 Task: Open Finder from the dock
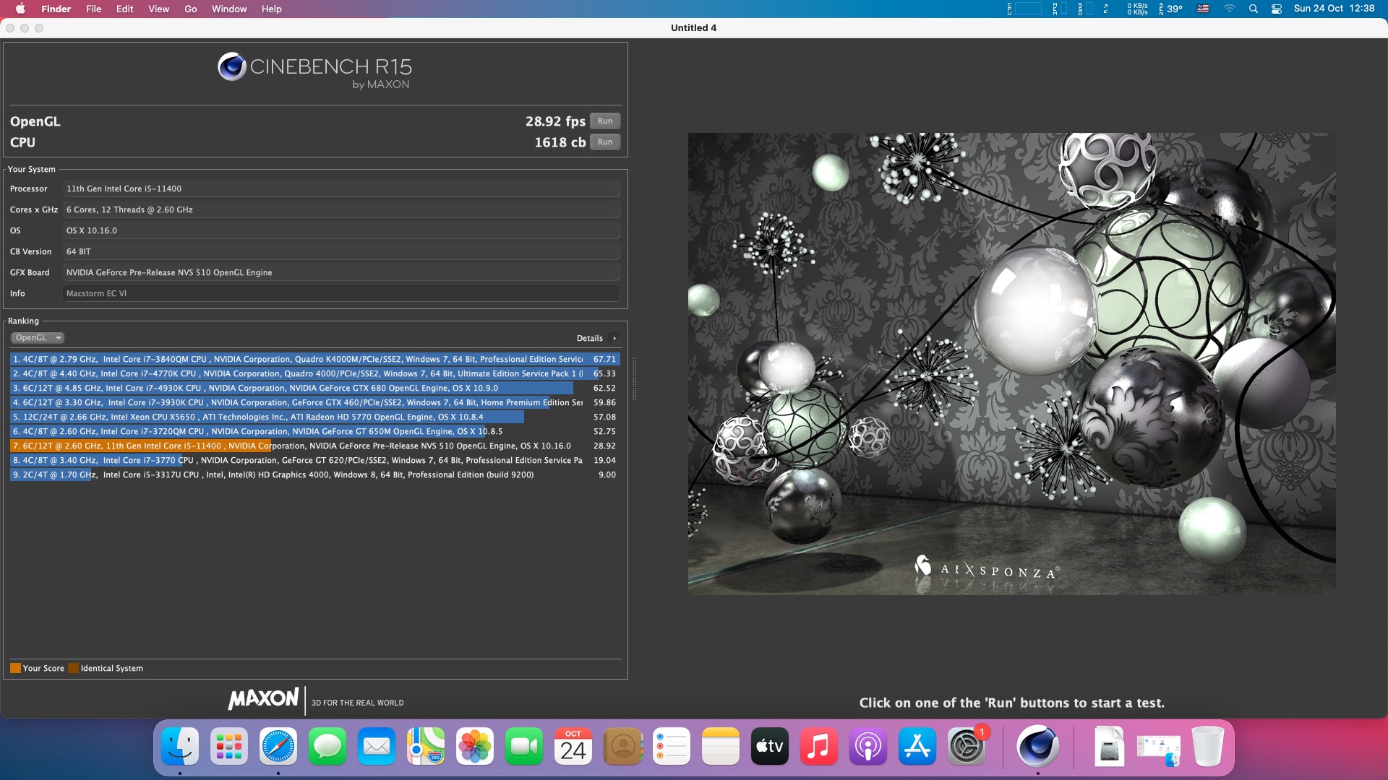(x=179, y=746)
